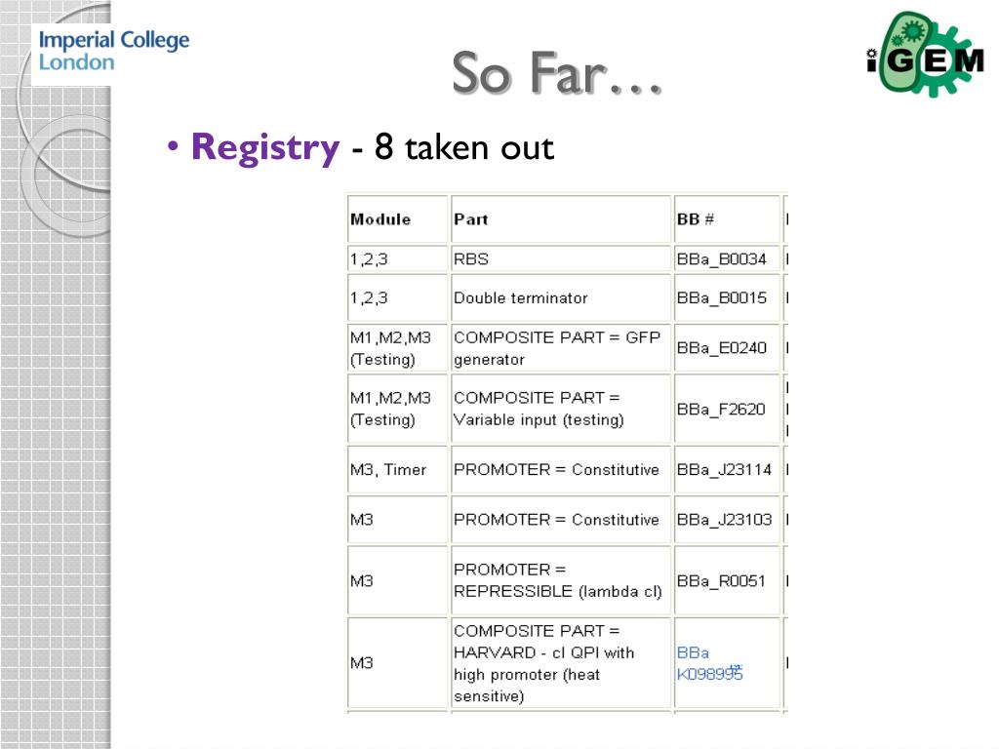Select the BBa_B0034 cell
This screenshot has width=999, height=749.
tap(727, 259)
